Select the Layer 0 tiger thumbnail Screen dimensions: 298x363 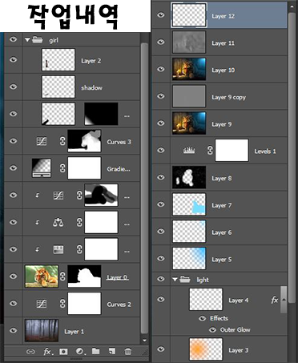42,276
